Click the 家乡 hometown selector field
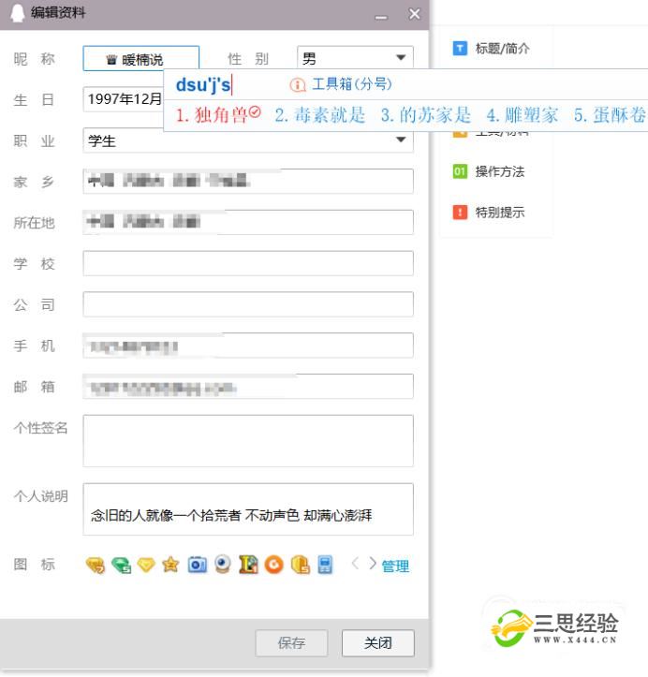 point(248,181)
